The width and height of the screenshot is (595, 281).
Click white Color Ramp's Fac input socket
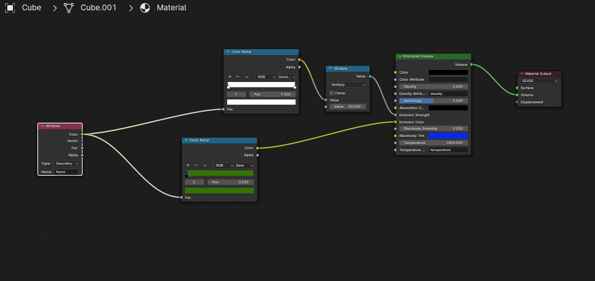pyautogui.click(x=223, y=109)
